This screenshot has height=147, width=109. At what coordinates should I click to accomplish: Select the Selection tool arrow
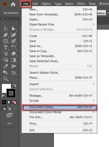coord(6,29)
